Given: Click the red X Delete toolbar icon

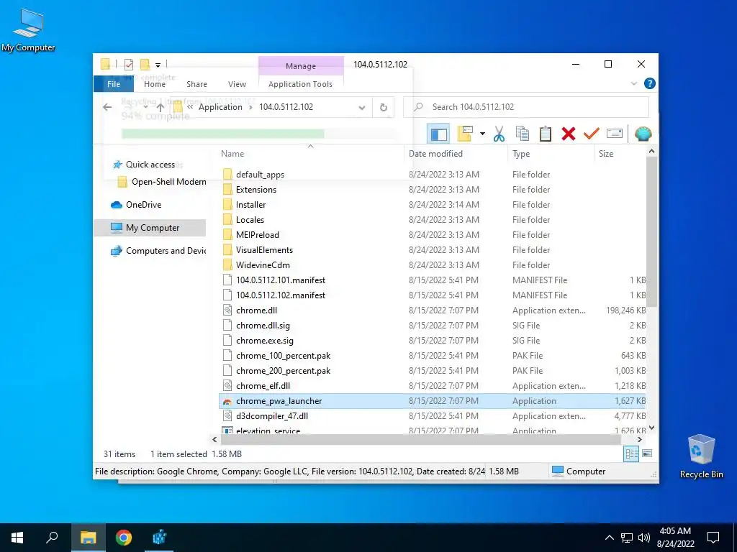Looking at the screenshot, I should coord(569,134).
